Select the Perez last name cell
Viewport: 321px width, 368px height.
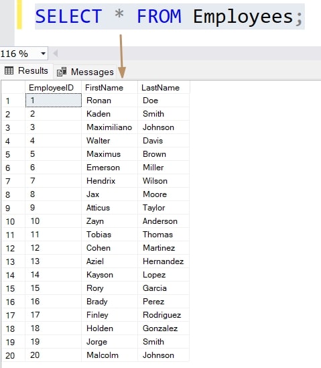tap(164, 302)
